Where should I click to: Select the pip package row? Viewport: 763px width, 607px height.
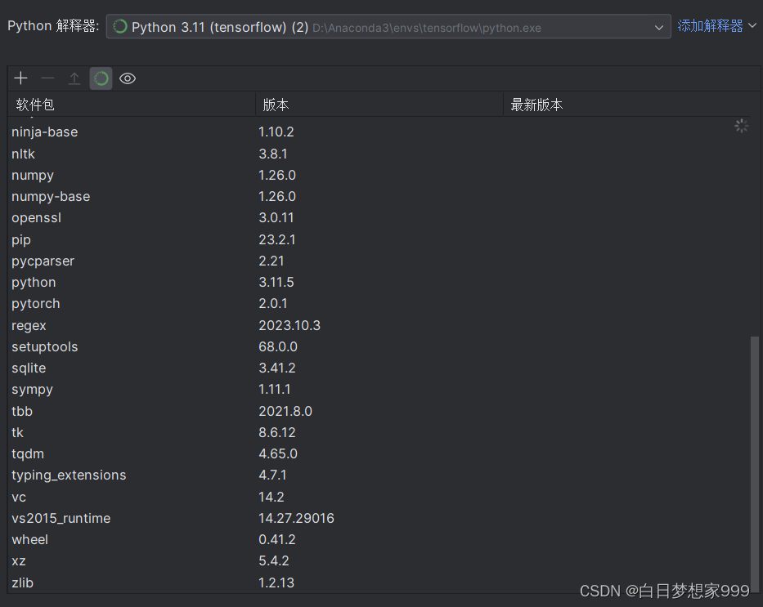coord(379,239)
